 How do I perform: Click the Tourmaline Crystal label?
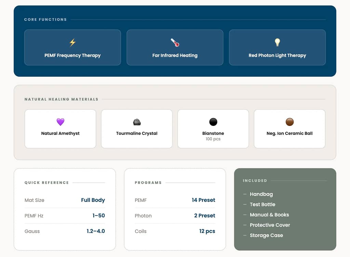(x=137, y=133)
